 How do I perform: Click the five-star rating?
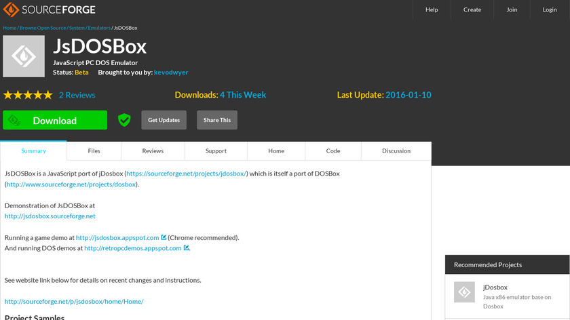28,95
